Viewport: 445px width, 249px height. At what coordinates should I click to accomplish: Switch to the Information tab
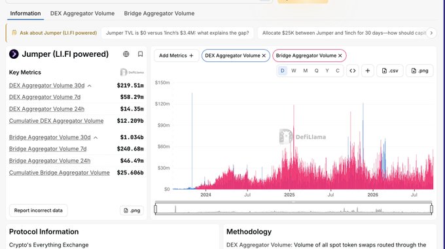[26, 13]
